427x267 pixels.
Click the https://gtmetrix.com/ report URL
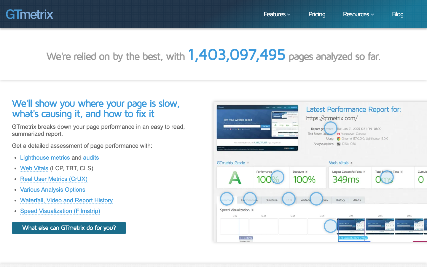(332, 118)
